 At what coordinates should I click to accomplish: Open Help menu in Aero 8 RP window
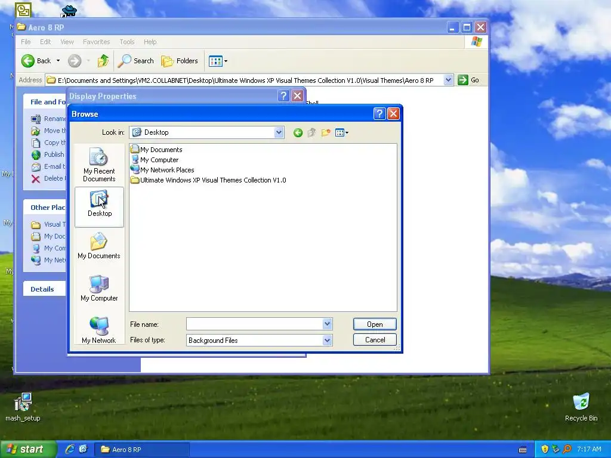coord(150,42)
